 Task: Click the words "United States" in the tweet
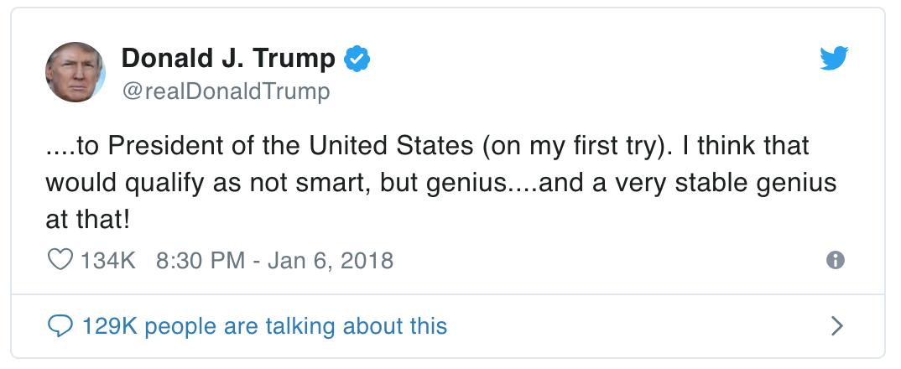(392, 146)
